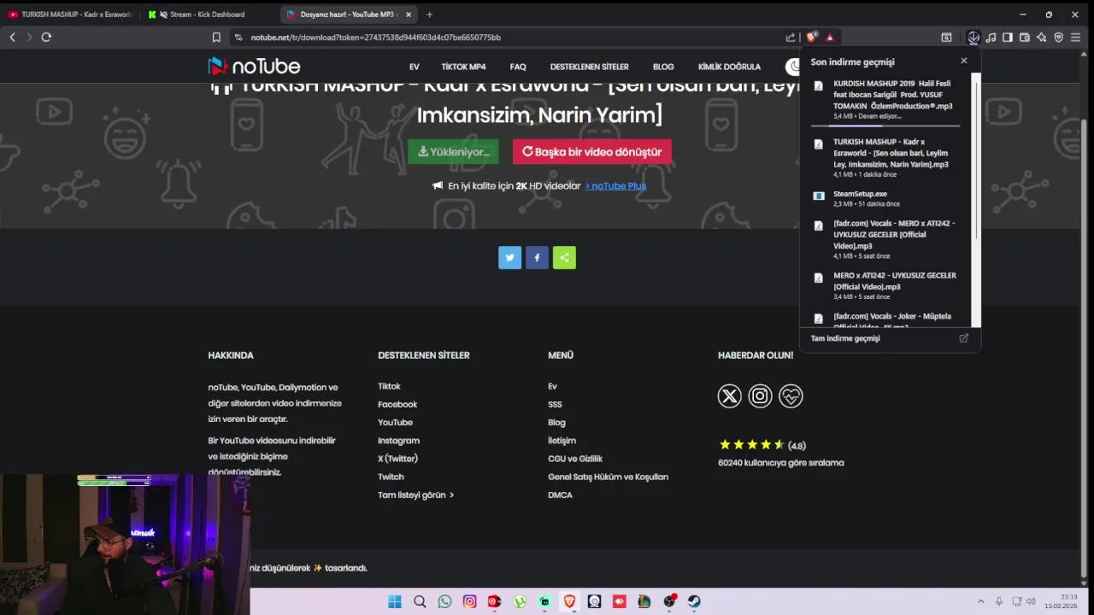
Task: Click the five star rating display
Action: click(752, 445)
